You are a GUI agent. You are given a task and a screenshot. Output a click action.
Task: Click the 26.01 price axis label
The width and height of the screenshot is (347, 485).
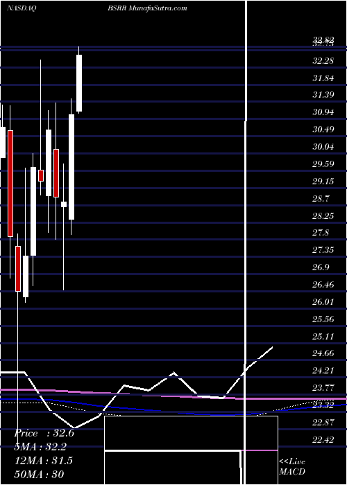323,301
